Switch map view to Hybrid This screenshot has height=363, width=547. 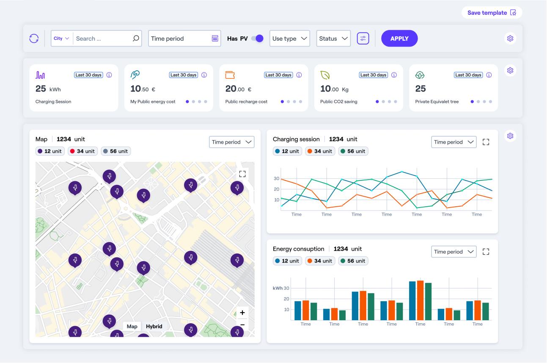[154, 327]
